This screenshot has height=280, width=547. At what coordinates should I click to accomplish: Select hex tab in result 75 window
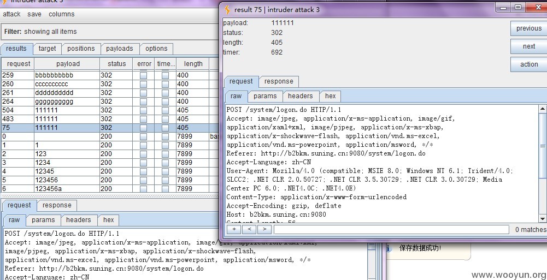pyautogui.click(x=331, y=96)
